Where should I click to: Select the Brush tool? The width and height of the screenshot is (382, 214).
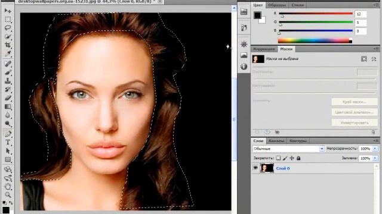coord(8,73)
